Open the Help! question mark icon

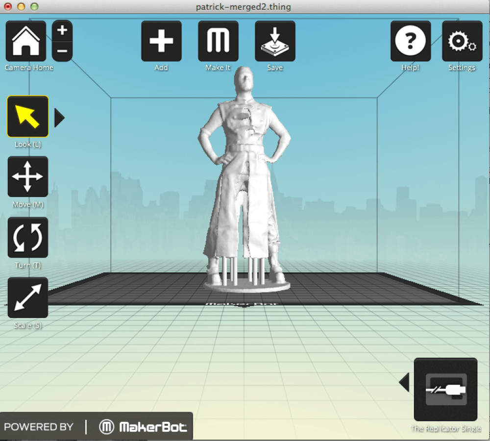pyautogui.click(x=410, y=41)
